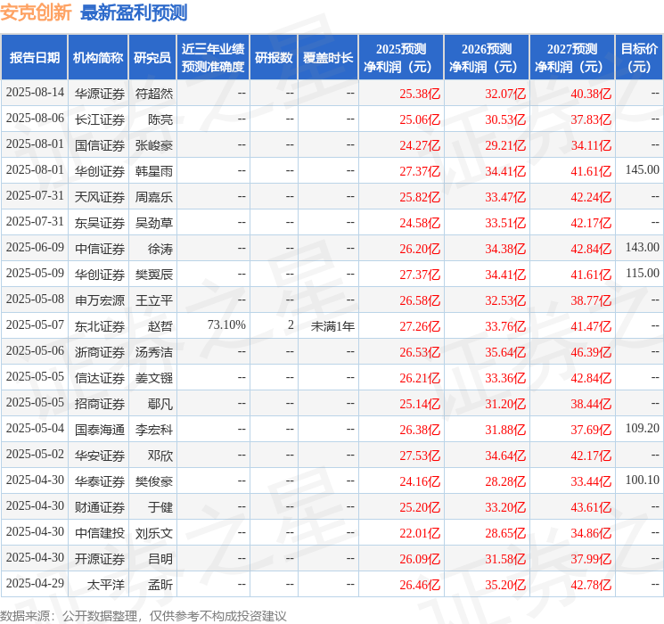Click 24.58亿 forecast value
Image resolution: width=664 pixels, height=624 pixels.
point(420,223)
